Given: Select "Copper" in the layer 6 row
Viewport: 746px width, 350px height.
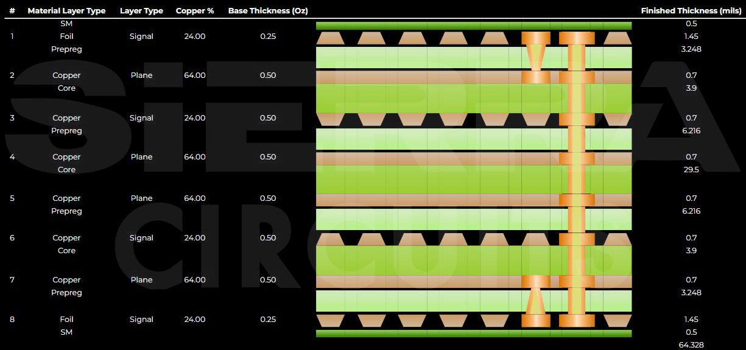Looking at the screenshot, I should (66, 238).
